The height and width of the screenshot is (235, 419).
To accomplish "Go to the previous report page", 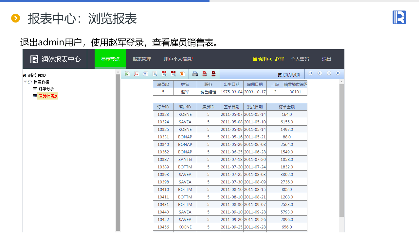I will point(320,73).
